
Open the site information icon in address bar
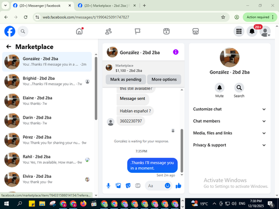(37, 17)
